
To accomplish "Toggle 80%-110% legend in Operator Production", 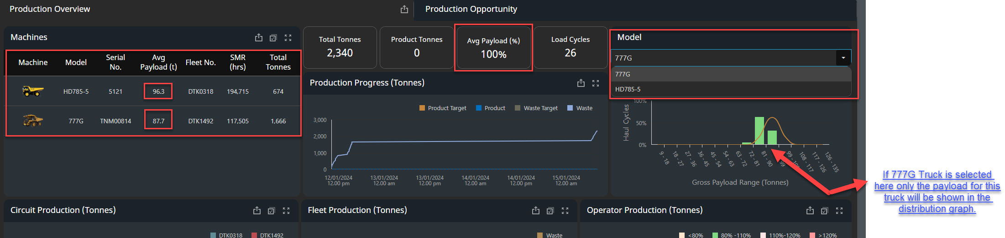I will (x=732, y=235).
